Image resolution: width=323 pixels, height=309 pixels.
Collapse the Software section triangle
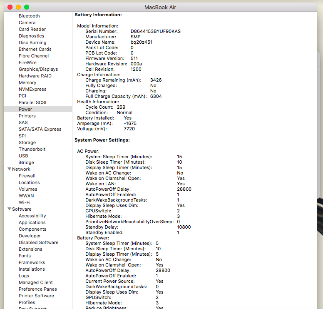9,209
